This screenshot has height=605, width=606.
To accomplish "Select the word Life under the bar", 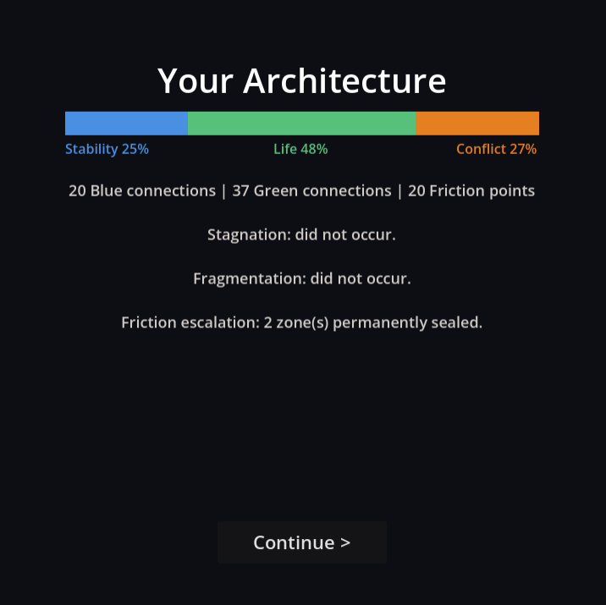I will 285,150.
